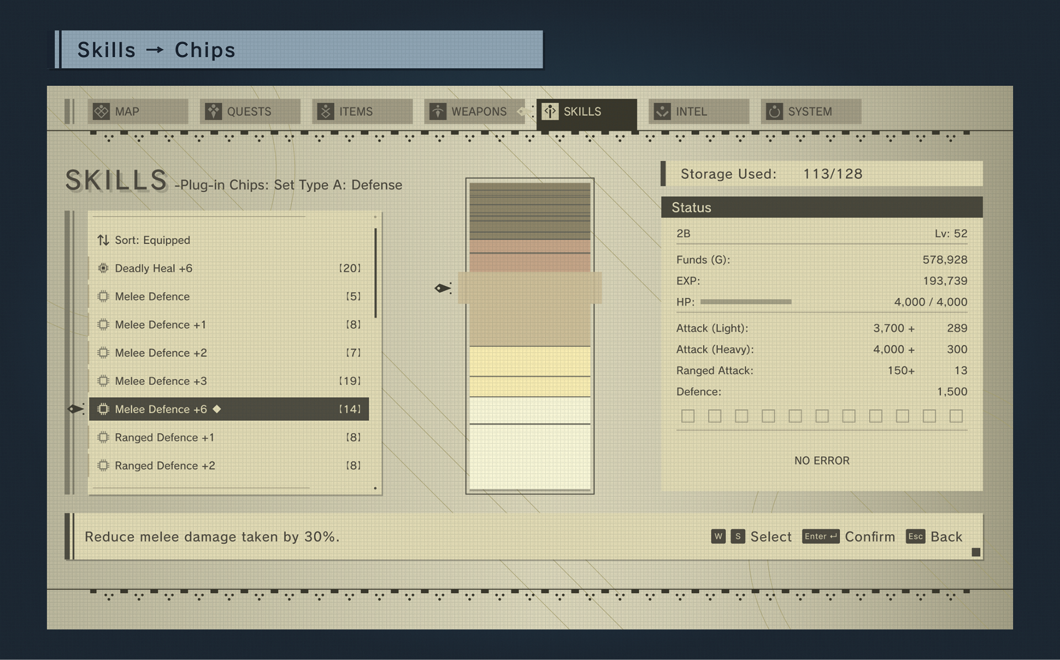
Task: Click the Ranged Defence +2 chip icon
Action: (x=103, y=466)
